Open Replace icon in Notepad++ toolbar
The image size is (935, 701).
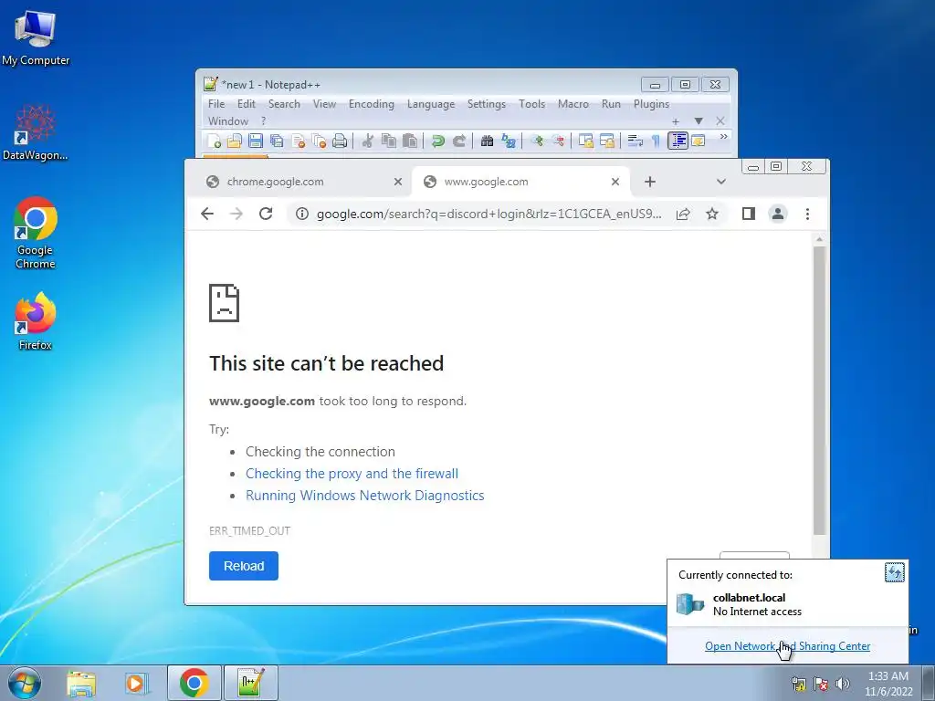tap(509, 141)
